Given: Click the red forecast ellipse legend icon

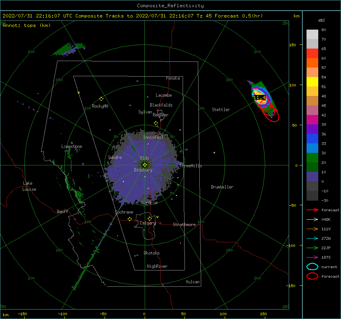Looking at the screenshot, I should tap(312, 276).
